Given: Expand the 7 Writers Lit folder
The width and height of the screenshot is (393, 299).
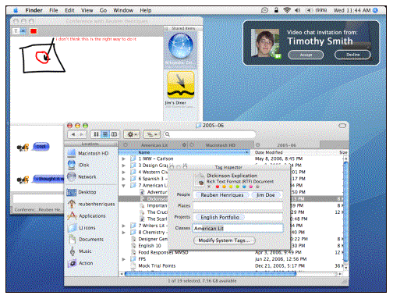Looking at the screenshot, I should tap(124, 226).
